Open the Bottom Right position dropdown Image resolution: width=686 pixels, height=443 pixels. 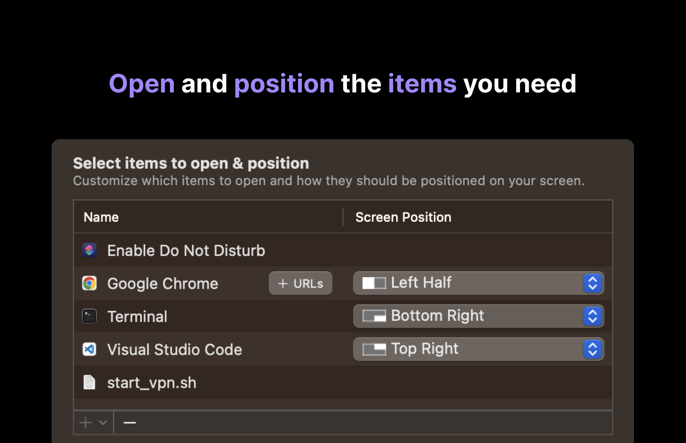pos(478,316)
